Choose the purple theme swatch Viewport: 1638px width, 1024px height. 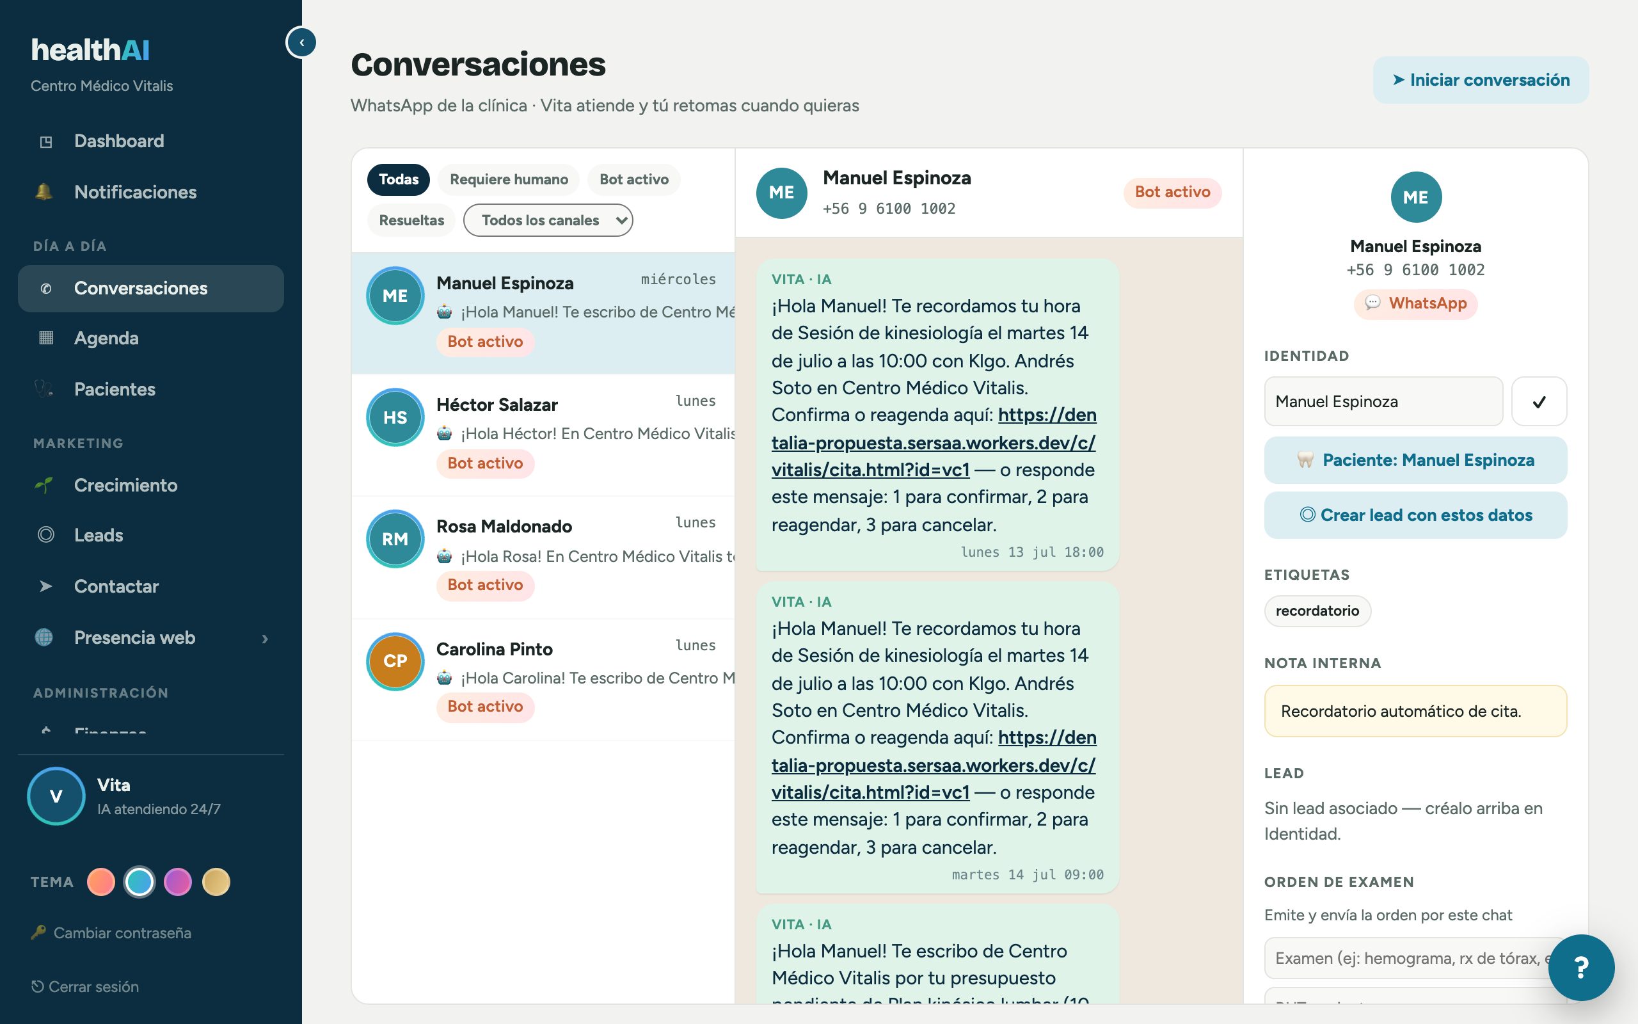coord(178,882)
